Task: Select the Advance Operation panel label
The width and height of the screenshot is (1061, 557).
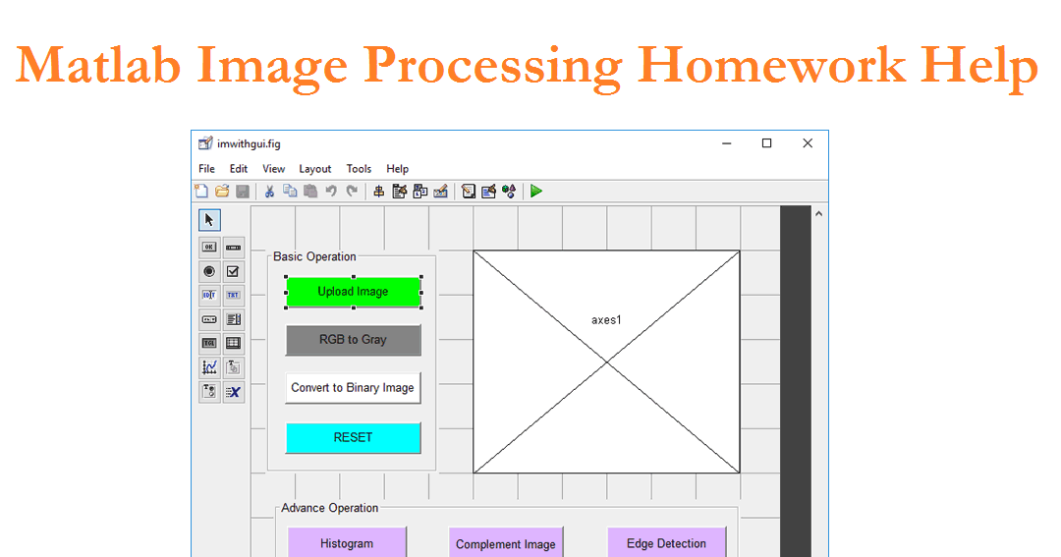Action: click(x=329, y=508)
